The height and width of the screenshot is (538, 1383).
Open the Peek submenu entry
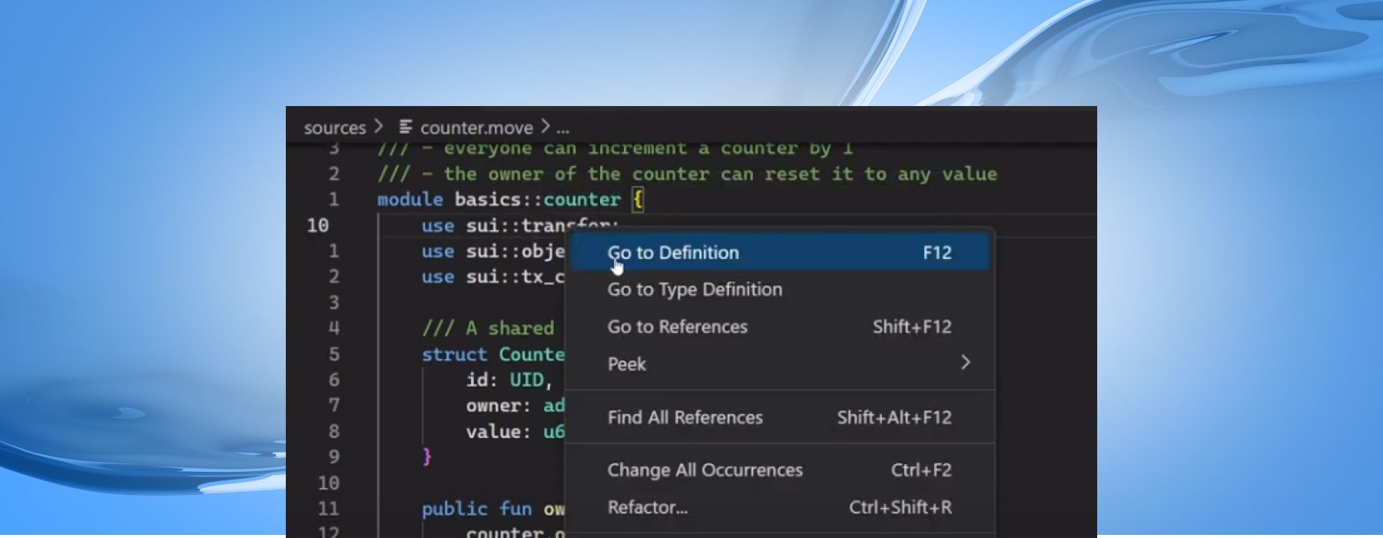coord(627,364)
